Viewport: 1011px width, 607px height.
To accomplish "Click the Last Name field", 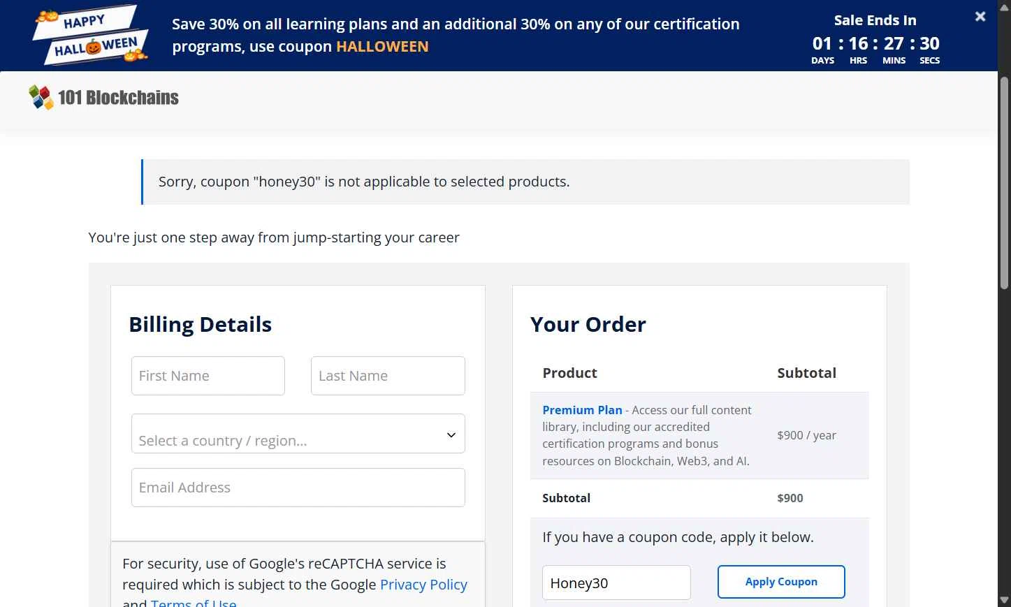I will (x=388, y=376).
